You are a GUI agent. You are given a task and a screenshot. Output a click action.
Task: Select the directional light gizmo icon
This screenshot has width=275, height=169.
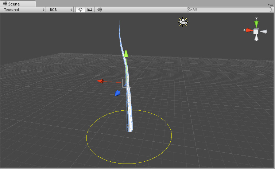click(x=183, y=22)
